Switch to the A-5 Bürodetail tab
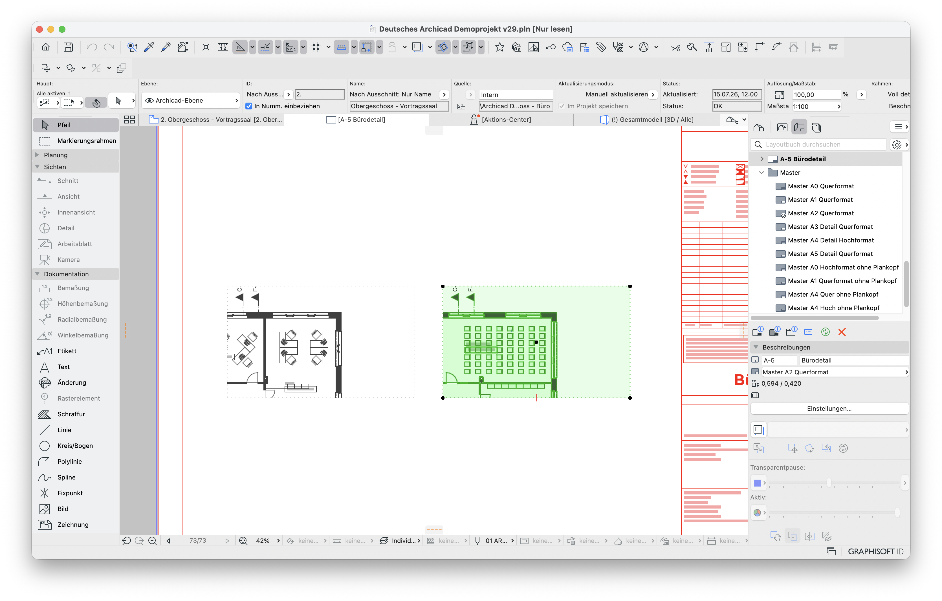 (356, 120)
